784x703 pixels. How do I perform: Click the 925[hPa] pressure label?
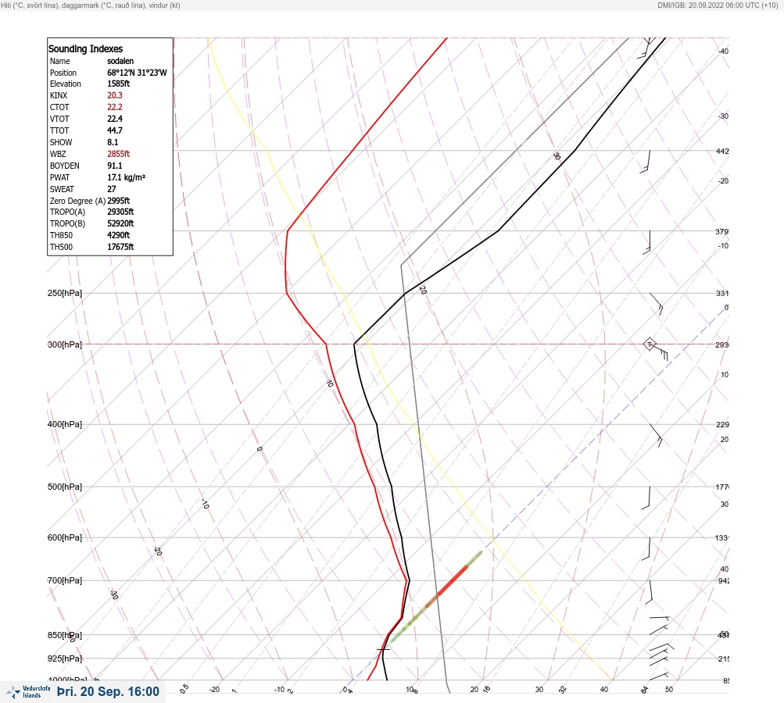click(x=65, y=658)
